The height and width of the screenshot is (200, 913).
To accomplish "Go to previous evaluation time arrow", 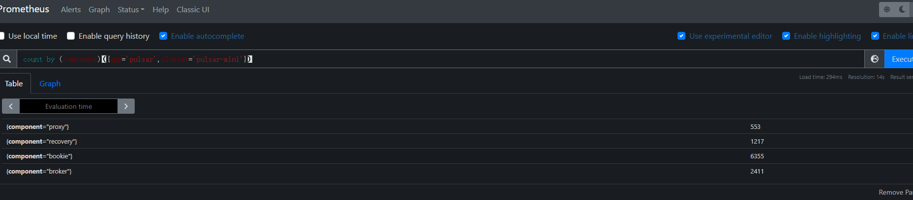I will (x=11, y=106).
